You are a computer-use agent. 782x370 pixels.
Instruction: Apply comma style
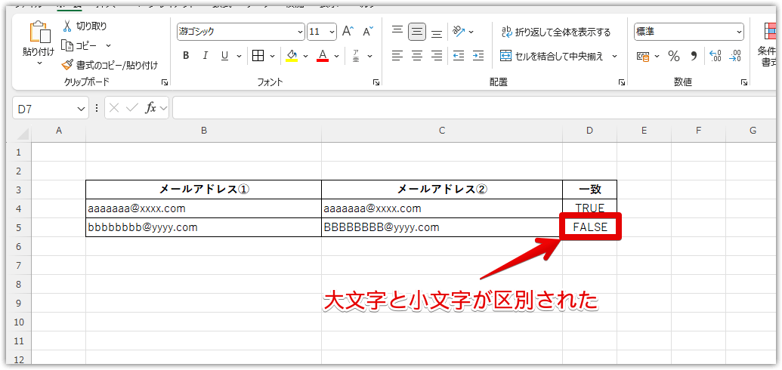point(694,56)
